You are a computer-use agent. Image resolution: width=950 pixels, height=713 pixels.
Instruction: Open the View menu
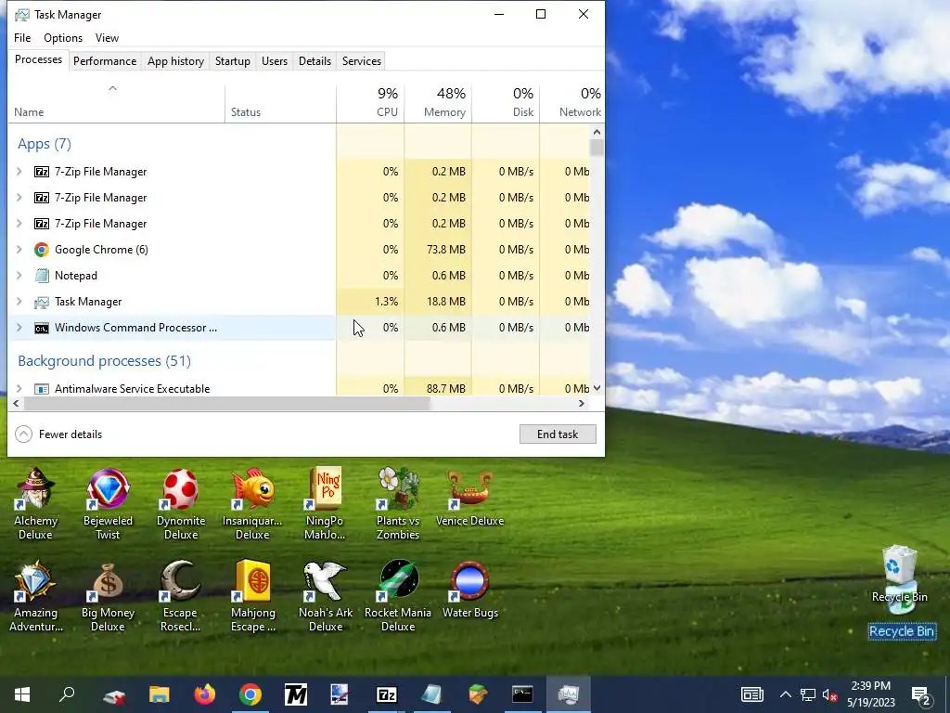click(x=108, y=37)
